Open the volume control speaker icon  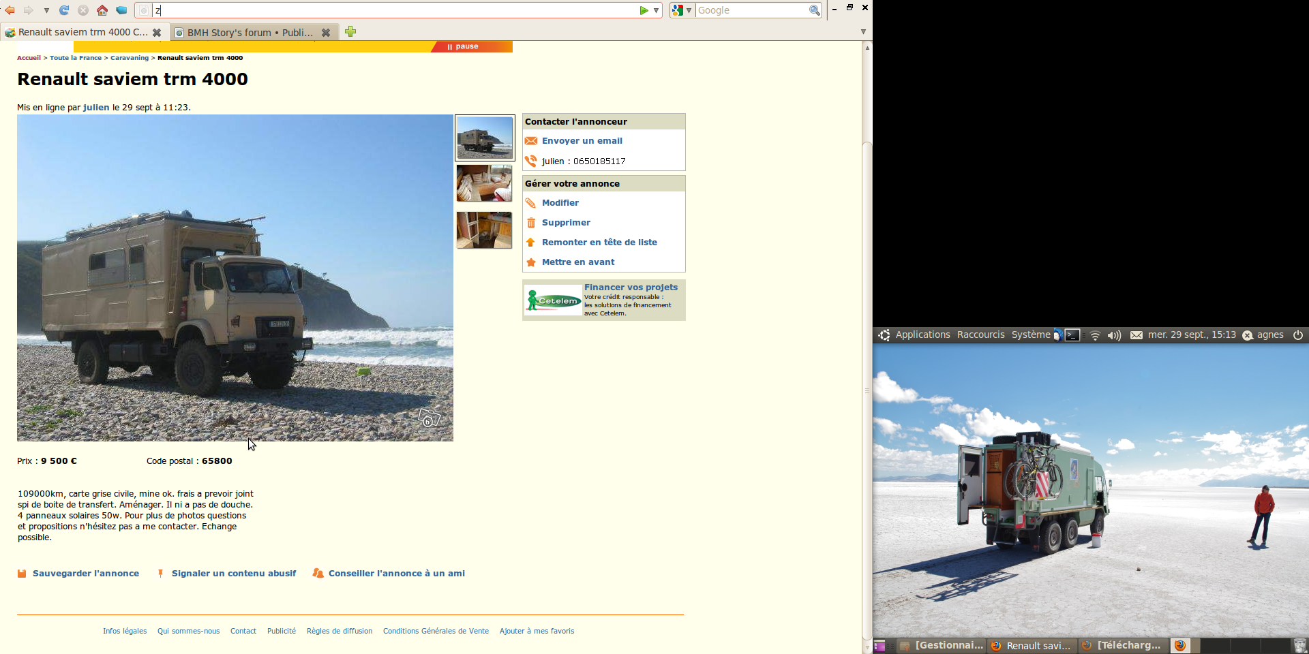click(x=1114, y=335)
